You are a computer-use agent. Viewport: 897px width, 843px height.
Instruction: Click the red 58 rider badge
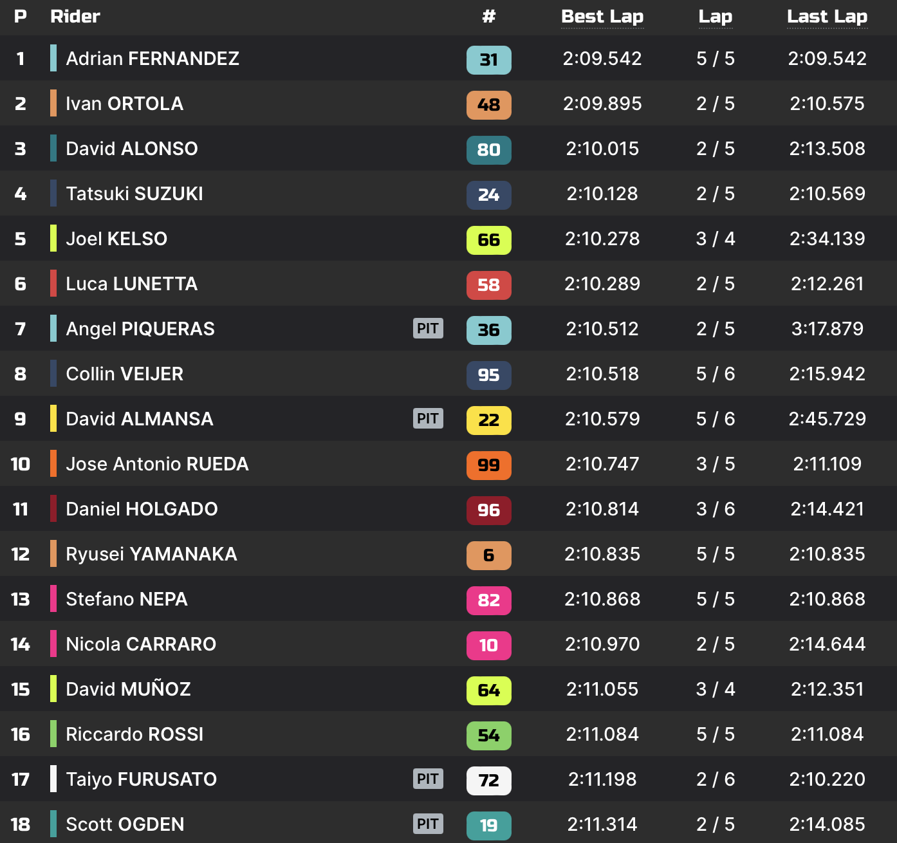488,285
